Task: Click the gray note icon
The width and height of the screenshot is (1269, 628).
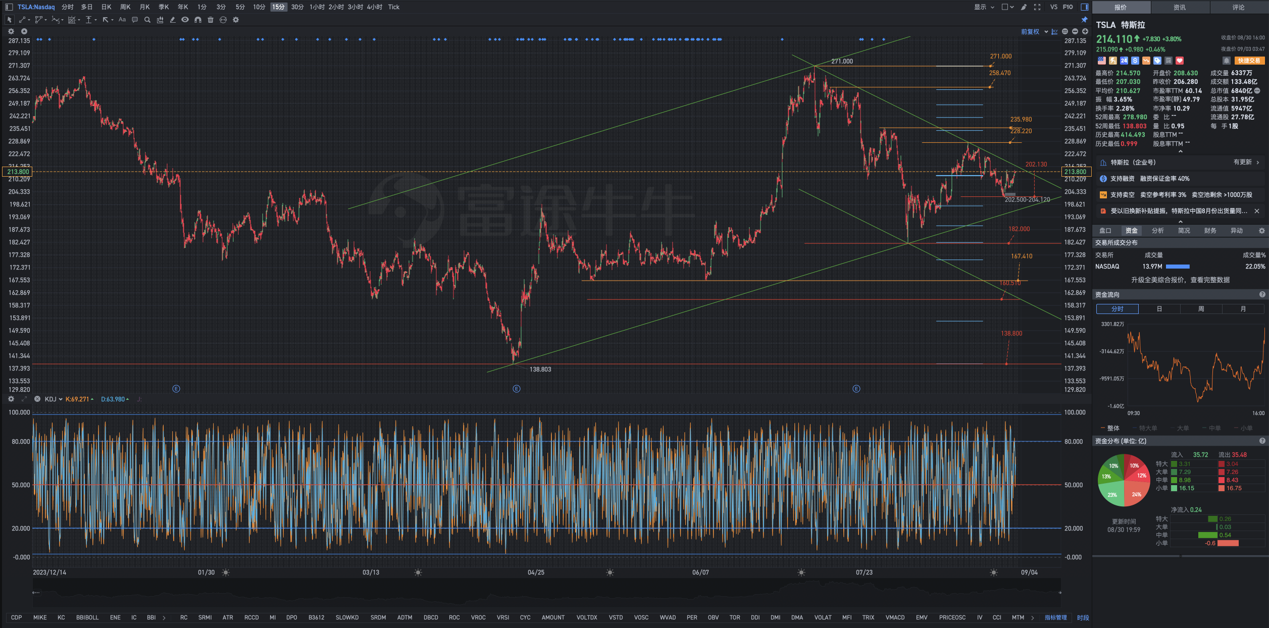Action: point(1169,61)
